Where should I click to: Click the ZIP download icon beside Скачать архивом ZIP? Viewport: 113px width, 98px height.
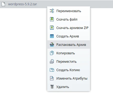(x=52, y=28)
